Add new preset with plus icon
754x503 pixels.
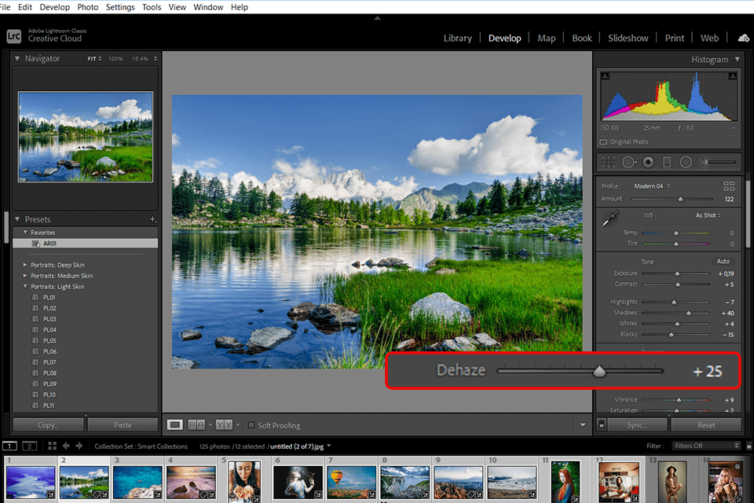[x=153, y=219]
